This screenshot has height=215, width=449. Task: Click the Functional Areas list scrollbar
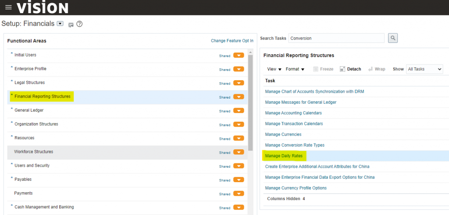(x=250, y=101)
